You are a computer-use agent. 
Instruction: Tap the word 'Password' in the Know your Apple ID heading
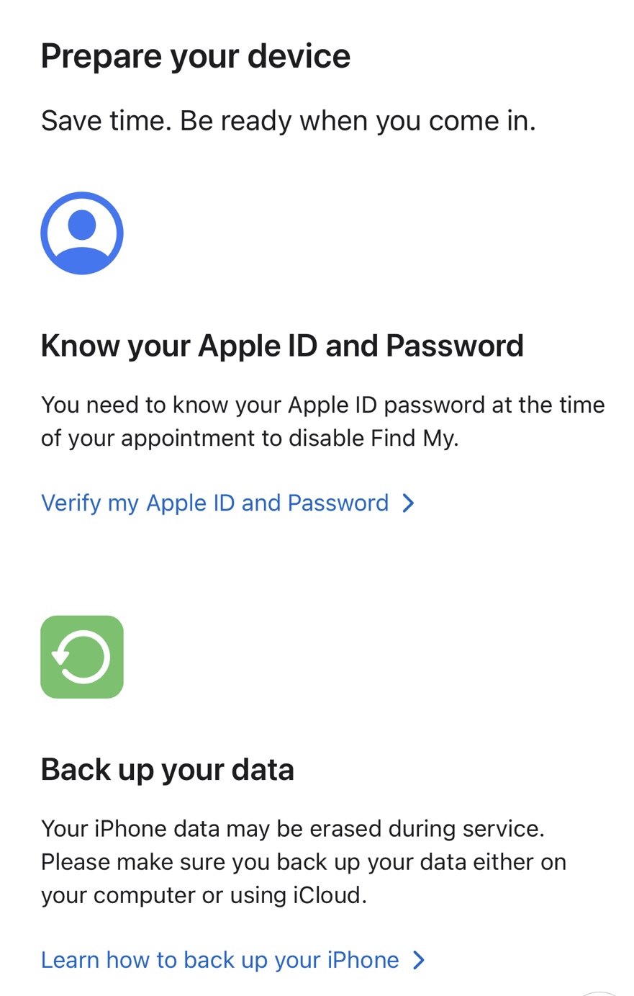pos(454,346)
